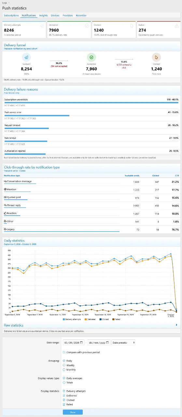
Task: Click the start date input field
Action: (x=74, y=342)
